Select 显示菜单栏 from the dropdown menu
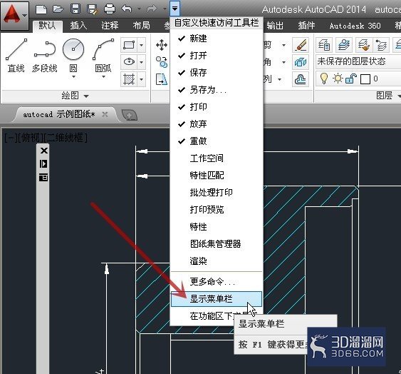Viewport: 401px width, 374px height. click(217, 299)
